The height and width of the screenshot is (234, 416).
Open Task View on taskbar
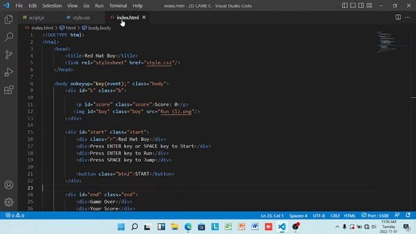[x=148, y=227]
